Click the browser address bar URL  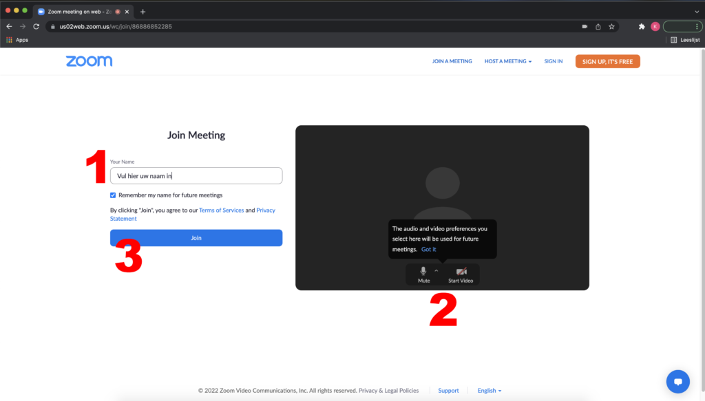click(x=116, y=27)
